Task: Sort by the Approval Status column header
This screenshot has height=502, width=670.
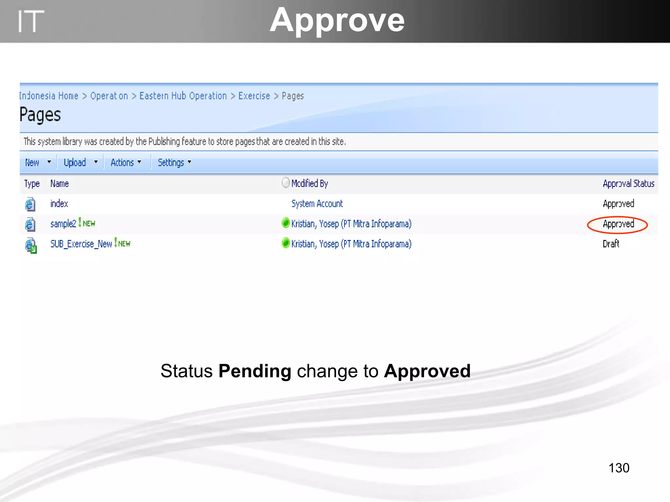Action: [x=628, y=183]
